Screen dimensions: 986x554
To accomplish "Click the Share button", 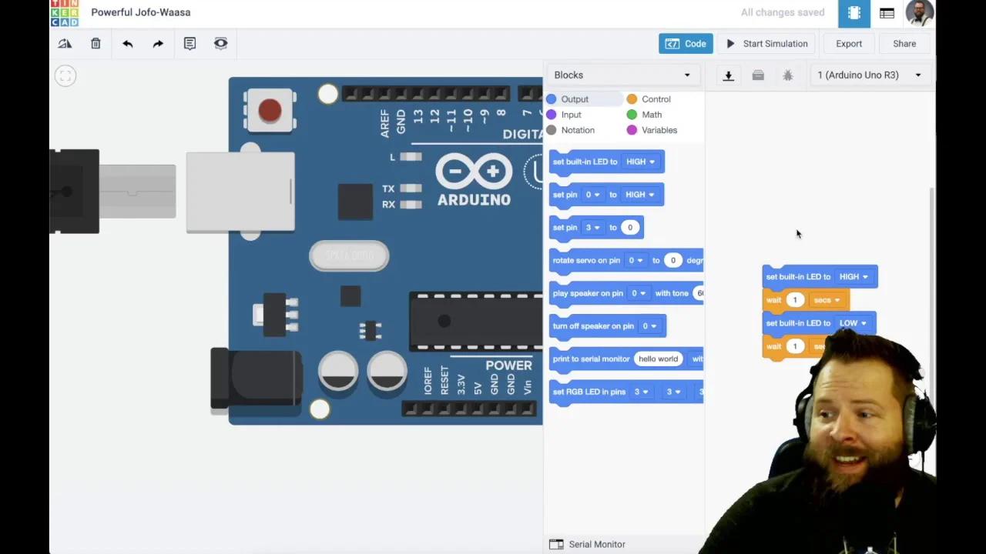I will [904, 43].
